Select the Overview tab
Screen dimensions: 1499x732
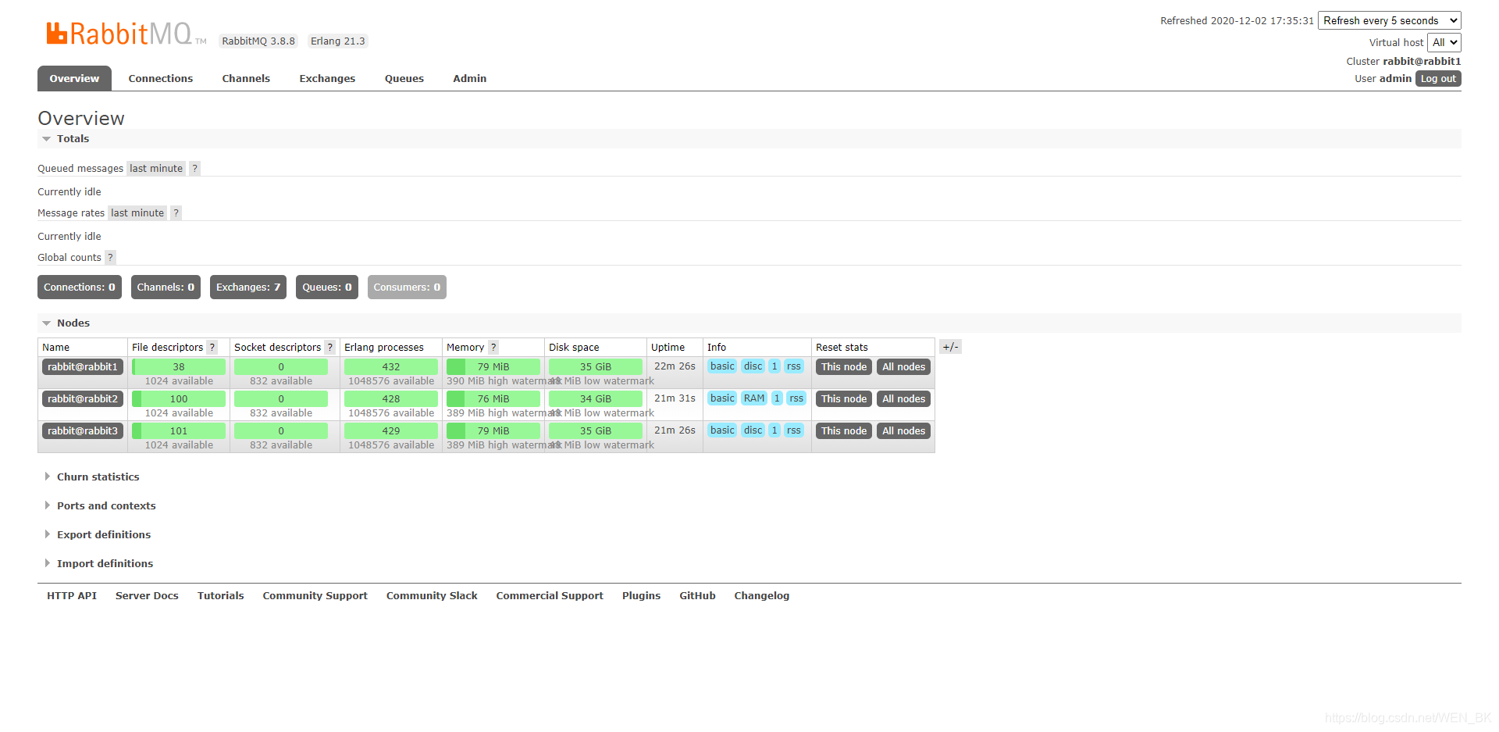point(74,79)
